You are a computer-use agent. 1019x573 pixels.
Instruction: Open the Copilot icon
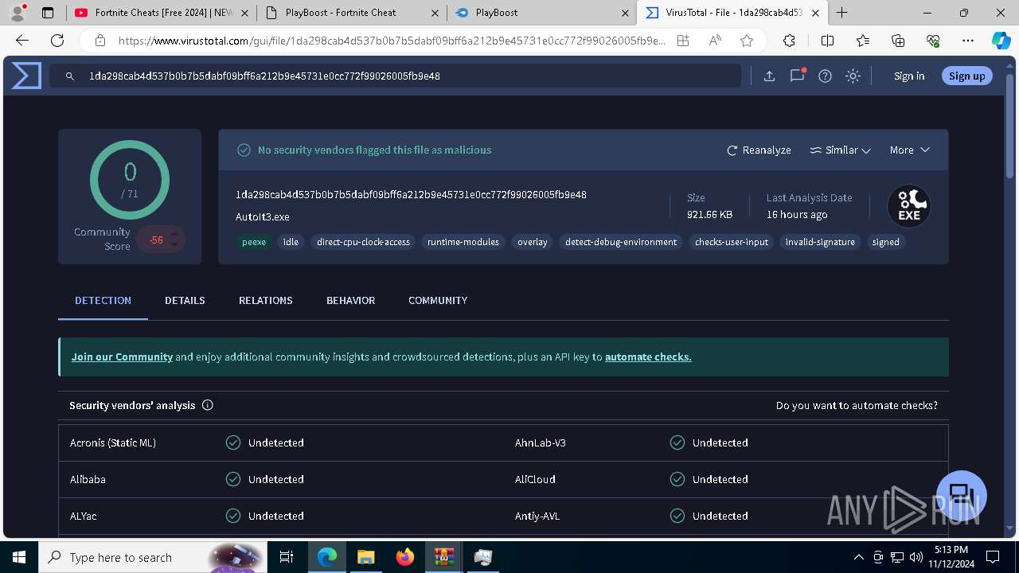tap(1001, 41)
